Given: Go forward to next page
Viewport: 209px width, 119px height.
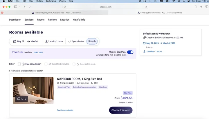Looking at the screenshot, I should (x=30, y=7).
